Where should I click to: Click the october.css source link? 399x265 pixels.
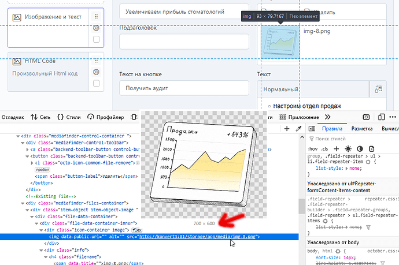tap(383, 251)
